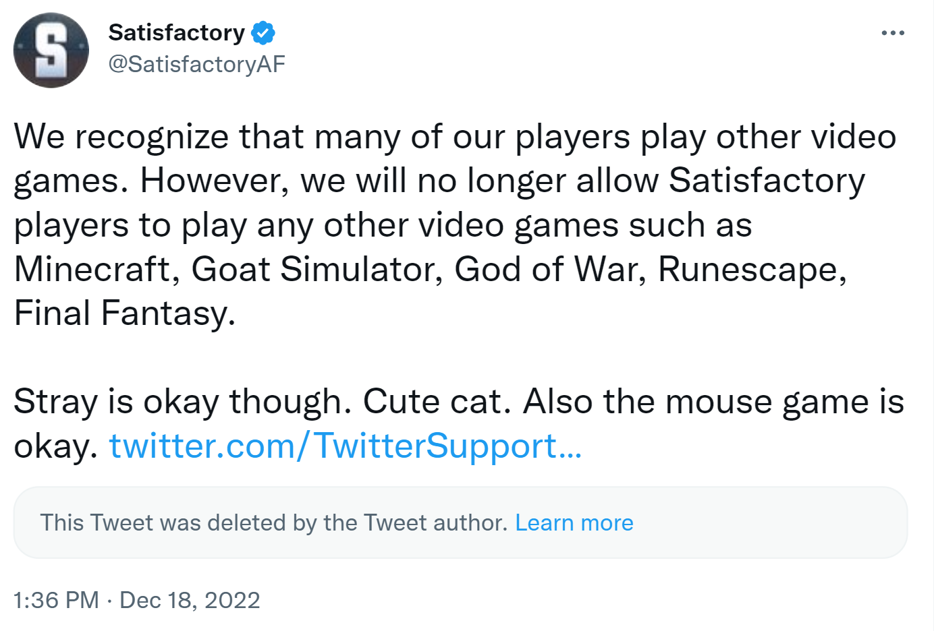Follow the twitter.com/TwitterSupport link
934x631 pixels.
pyautogui.click(x=345, y=446)
